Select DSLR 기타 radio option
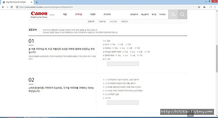 click(x=126, y=44)
